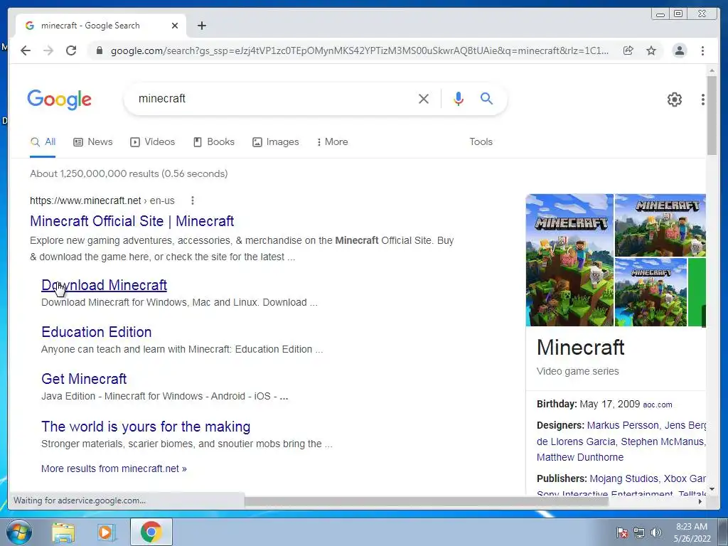This screenshot has width=728, height=546.
Task: Click the aoc.com source link
Action: (658, 405)
